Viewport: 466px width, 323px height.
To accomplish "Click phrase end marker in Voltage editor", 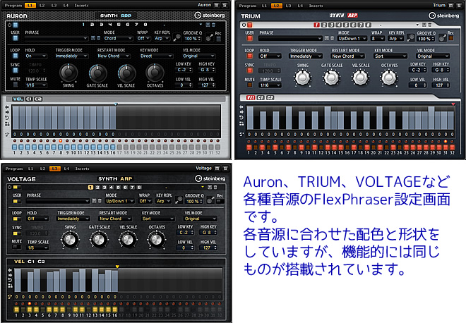I will click(x=117, y=267).
